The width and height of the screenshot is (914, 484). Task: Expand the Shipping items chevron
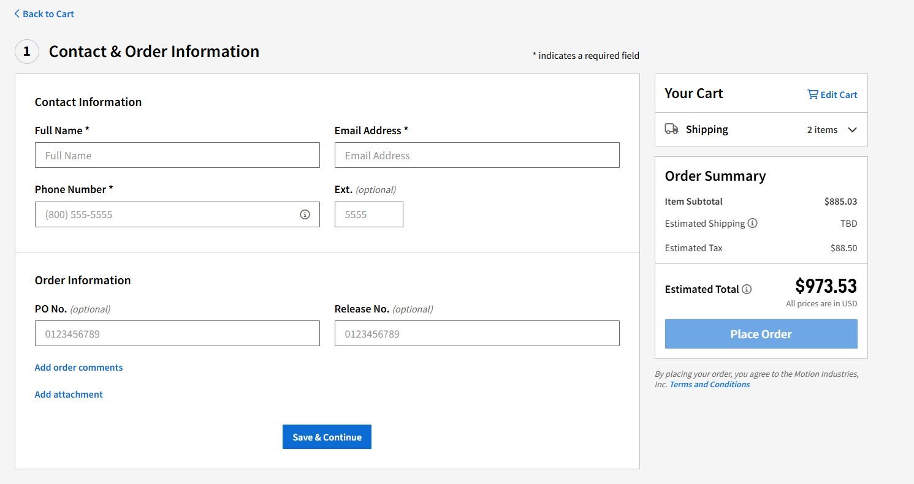click(x=852, y=130)
